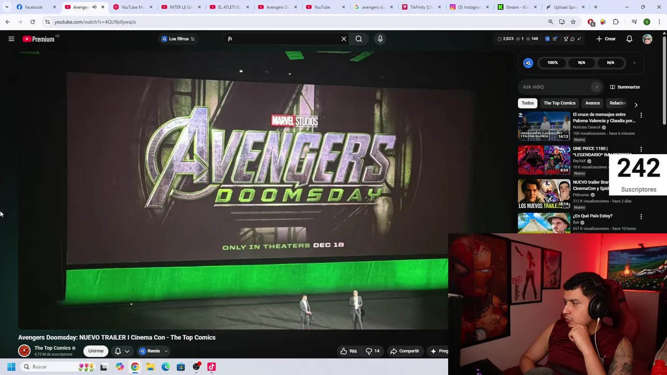Switch to the Stream - Kick browser tab
This screenshot has height=375, width=667.
[517, 7]
